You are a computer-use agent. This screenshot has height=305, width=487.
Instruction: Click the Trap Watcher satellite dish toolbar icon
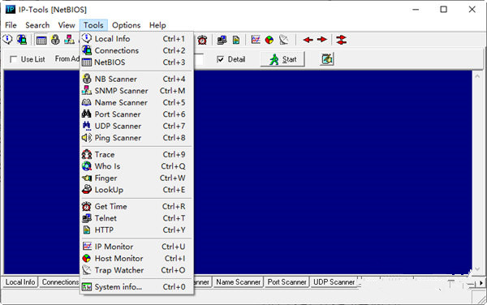283,40
